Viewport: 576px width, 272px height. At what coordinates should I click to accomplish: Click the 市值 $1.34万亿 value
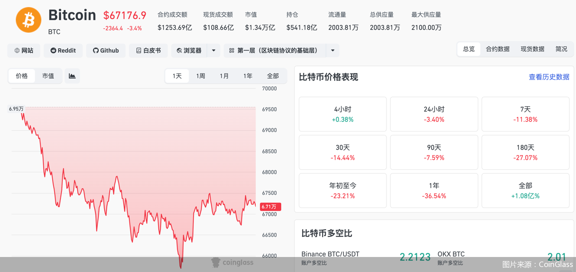260,28
